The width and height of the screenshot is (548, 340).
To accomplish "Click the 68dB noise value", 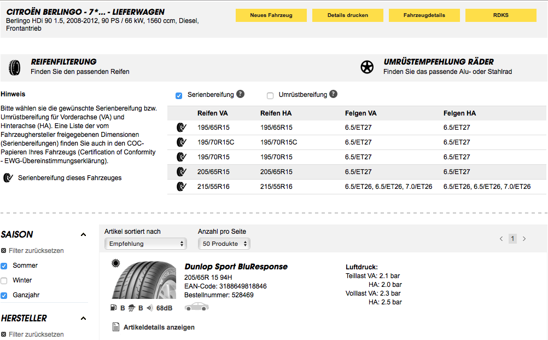I will (x=164, y=308).
